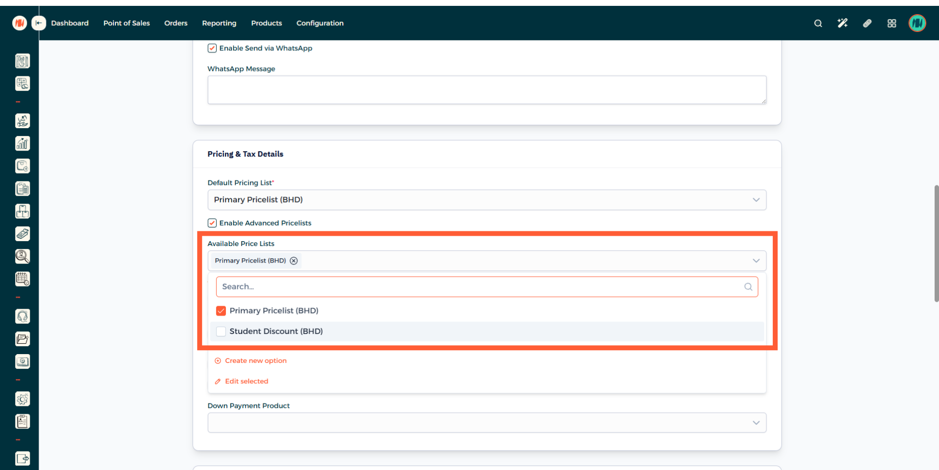The width and height of the screenshot is (939, 470).
Task: Open the Reporting menu
Action: [219, 23]
